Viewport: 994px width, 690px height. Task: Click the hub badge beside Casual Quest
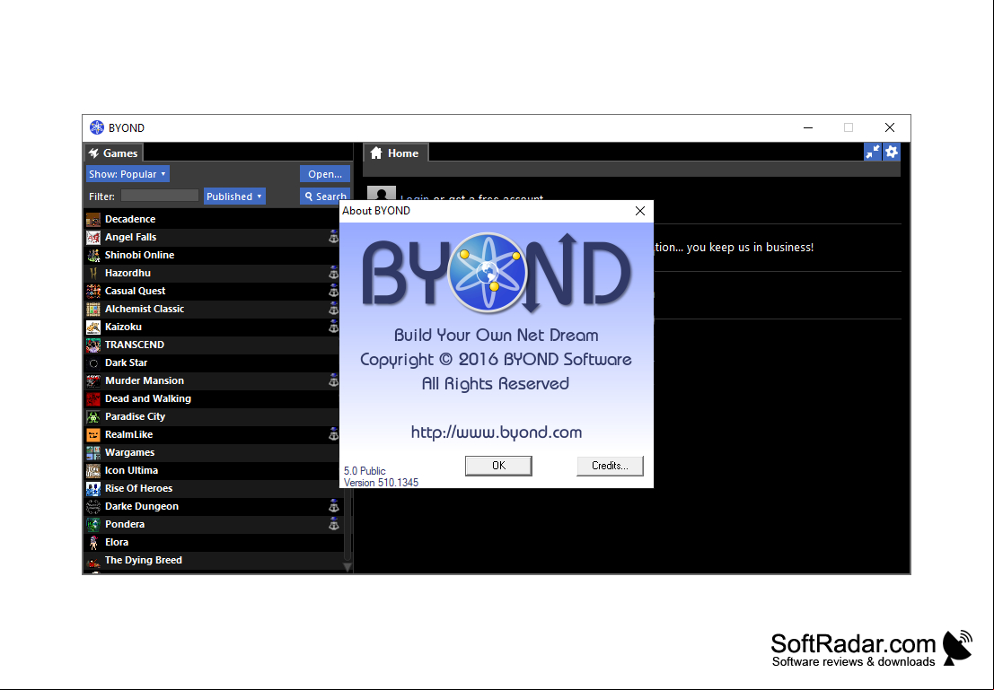click(x=333, y=291)
